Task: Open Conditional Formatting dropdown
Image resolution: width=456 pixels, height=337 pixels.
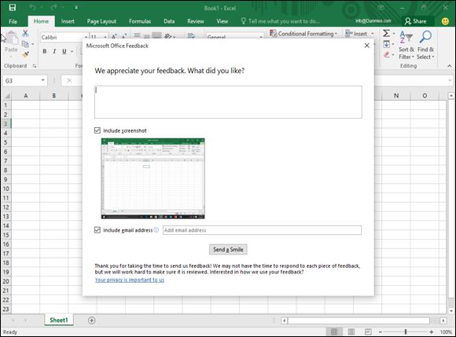Action: click(x=303, y=34)
